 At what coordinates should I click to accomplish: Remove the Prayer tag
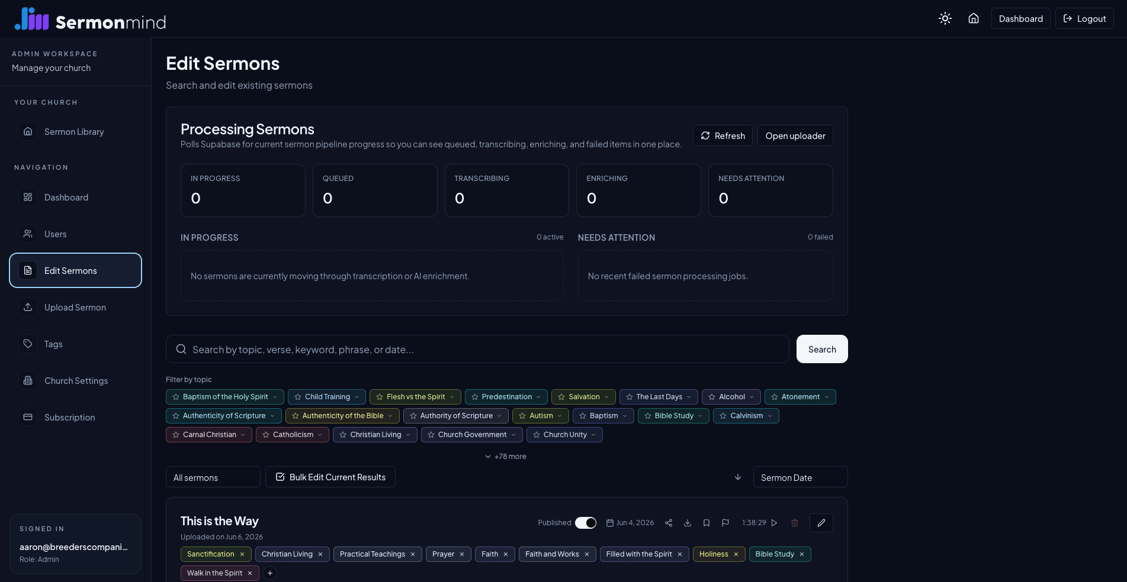[462, 554]
